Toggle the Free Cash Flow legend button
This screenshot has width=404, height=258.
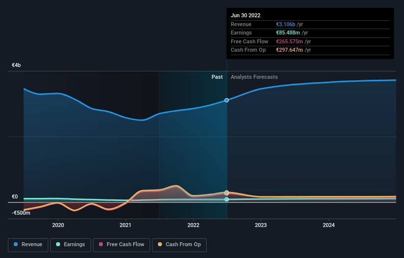[x=122, y=245]
